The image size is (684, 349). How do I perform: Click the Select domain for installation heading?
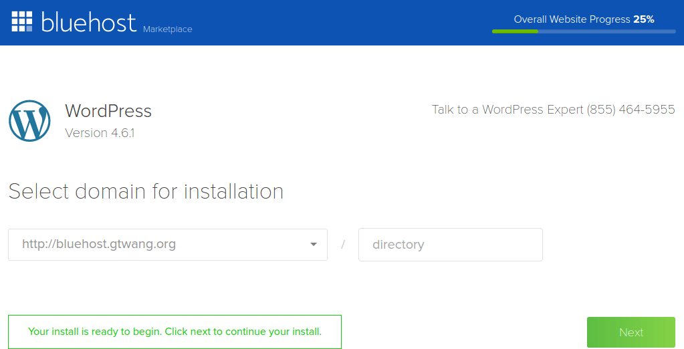pos(146,192)
